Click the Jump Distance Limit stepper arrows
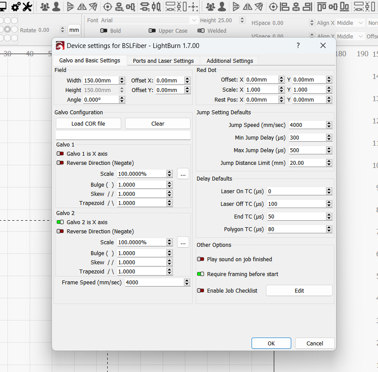 click(x=329, y=163)
